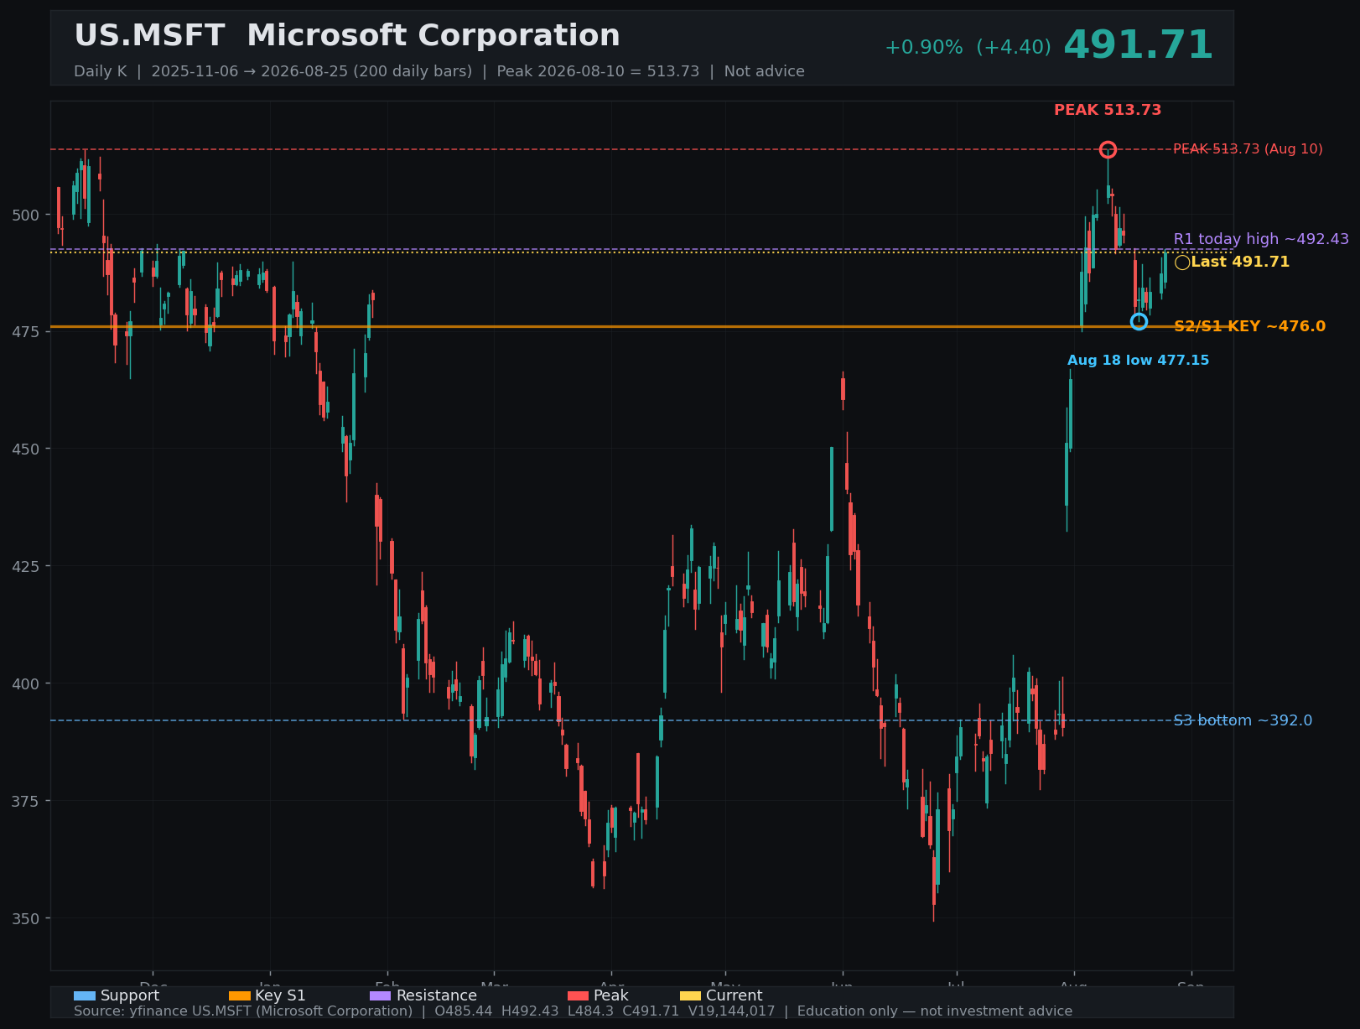This screenshot has width=1360, height=1029.
Task: Click the 375 y-axis tick label
Action: tap(26, 802)
